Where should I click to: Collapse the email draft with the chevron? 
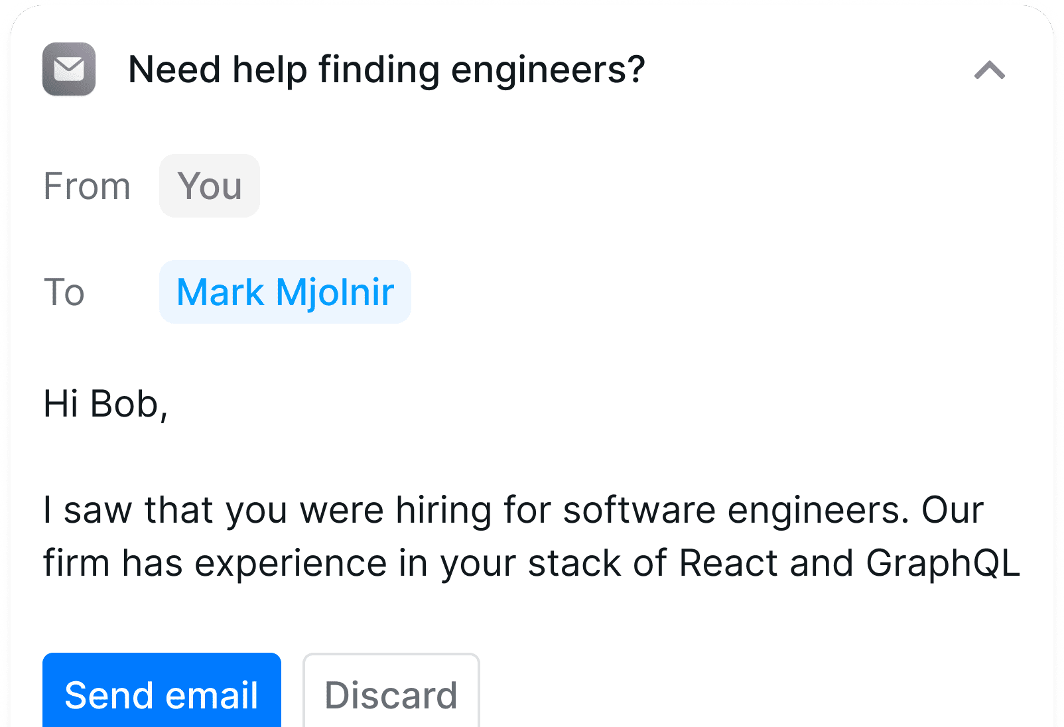tap(989, 70)
